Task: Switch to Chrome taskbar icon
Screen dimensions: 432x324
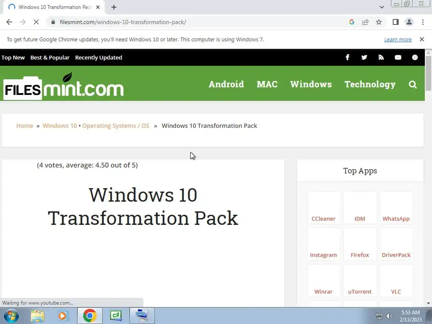Action: point(89,316)
